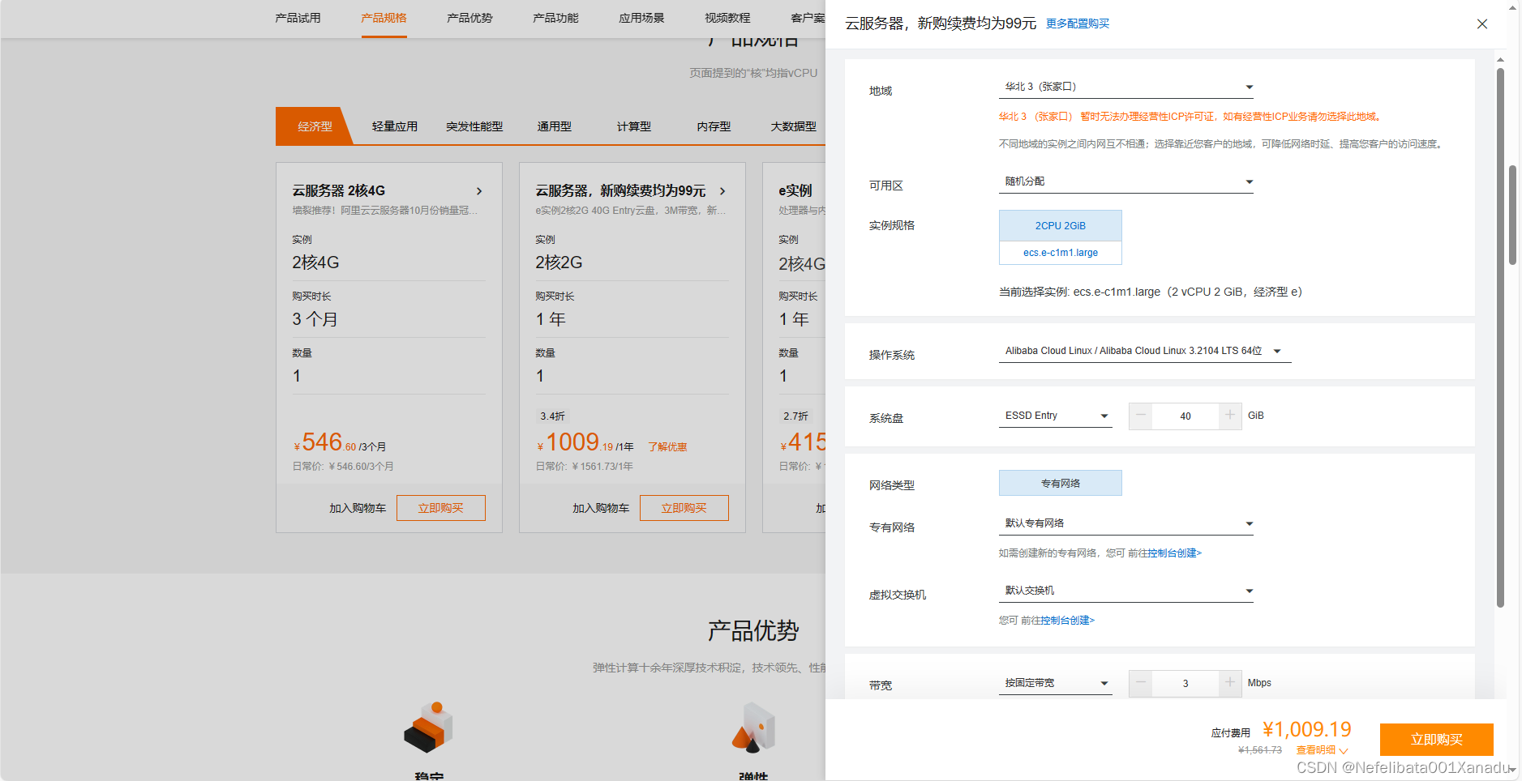Expand 查看明细 price details
Image resolution: width=1522 pixels, height=781 pixels.
coord(1322,750)
